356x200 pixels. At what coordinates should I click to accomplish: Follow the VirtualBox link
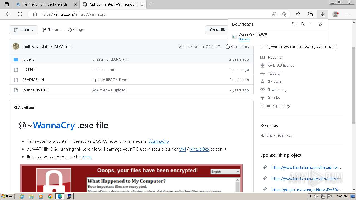point(199,149)
